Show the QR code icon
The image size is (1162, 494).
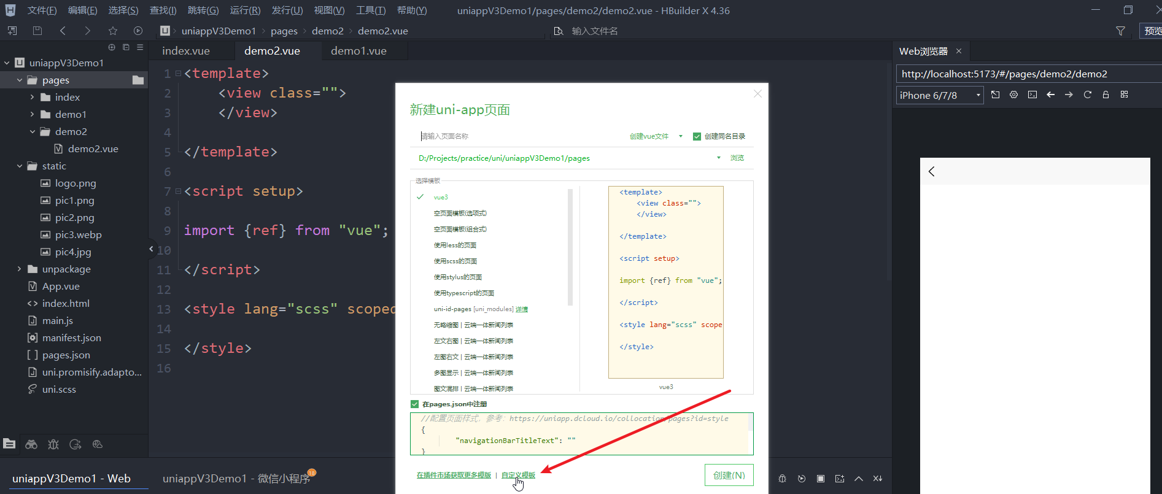point(1125,95)
